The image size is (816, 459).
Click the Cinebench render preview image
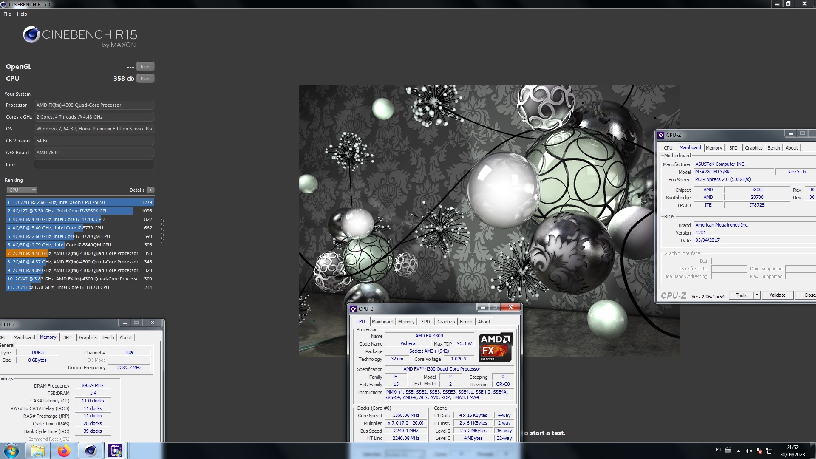[x=489, y=221]
